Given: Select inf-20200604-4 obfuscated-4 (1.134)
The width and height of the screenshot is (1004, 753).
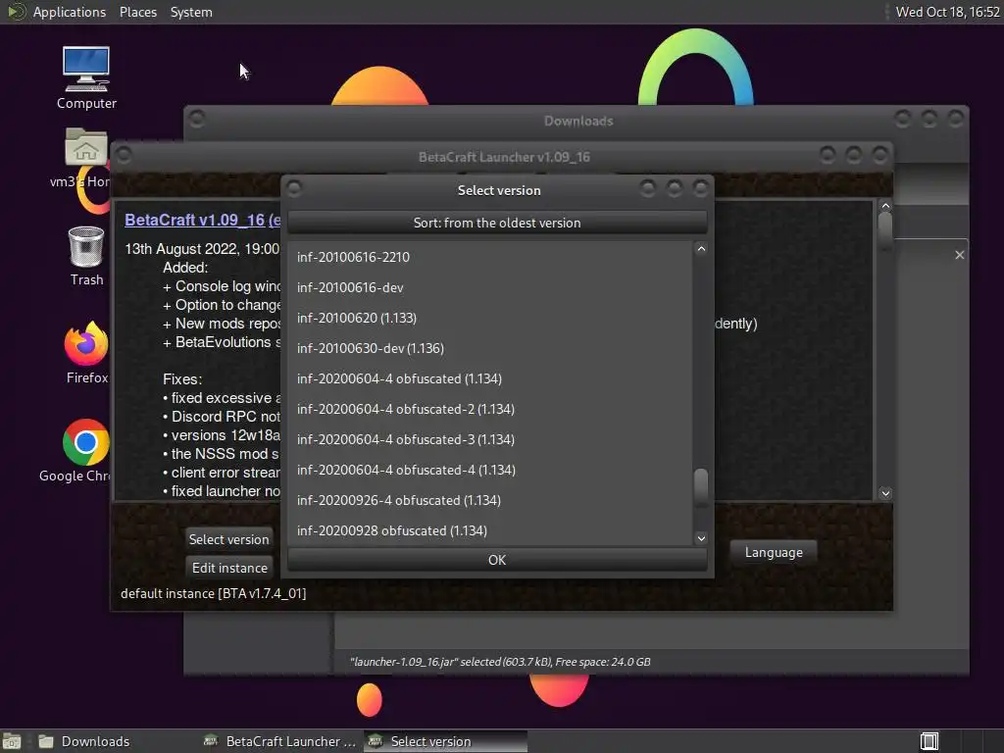Looking at the screenshot, I should click(490, 470).
